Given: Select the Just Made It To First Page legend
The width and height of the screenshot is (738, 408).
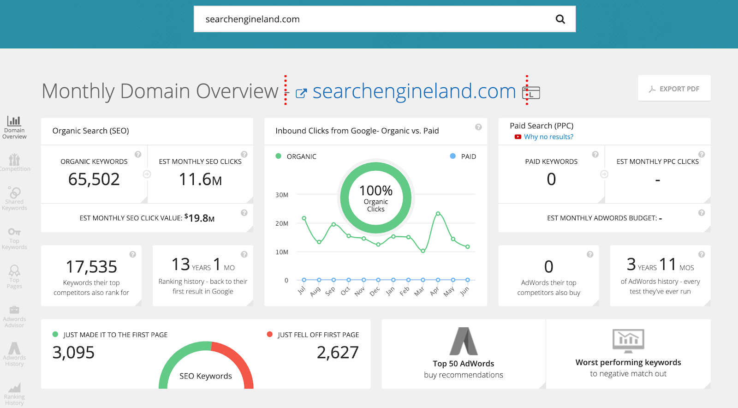Looking at the screenshot, I should click(110, 335).
